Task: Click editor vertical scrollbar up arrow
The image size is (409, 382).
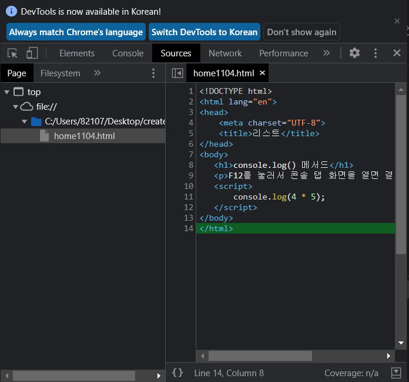Action: coord(401,90)
